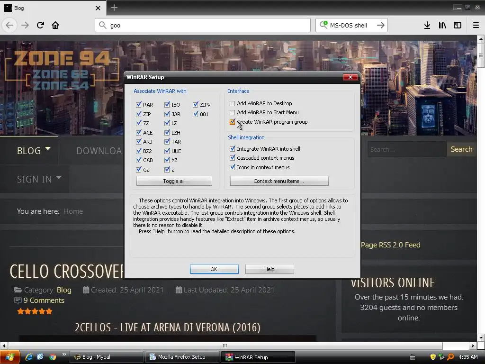This screenshot has height=364, width=485.
Task: Open CELLO CROSSOVER article title
Action: (x=66, y=271)
